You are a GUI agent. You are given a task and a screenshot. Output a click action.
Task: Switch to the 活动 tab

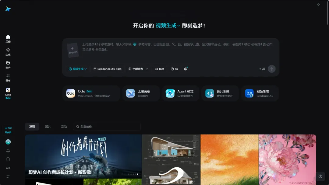(64, 127)
